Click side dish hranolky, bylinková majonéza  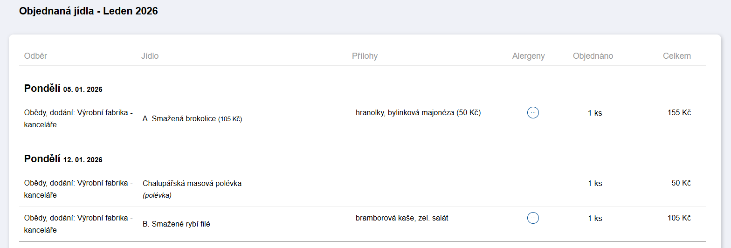(x=418, y=112)
